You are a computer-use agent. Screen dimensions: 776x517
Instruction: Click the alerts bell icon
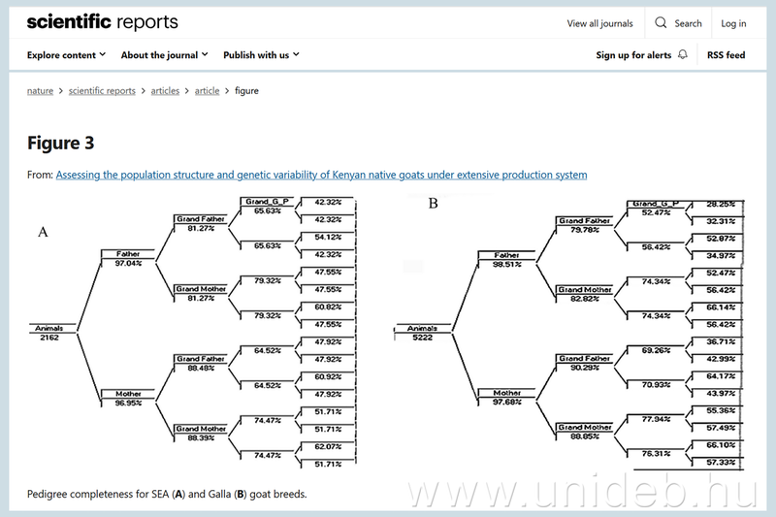click(684, 55)
